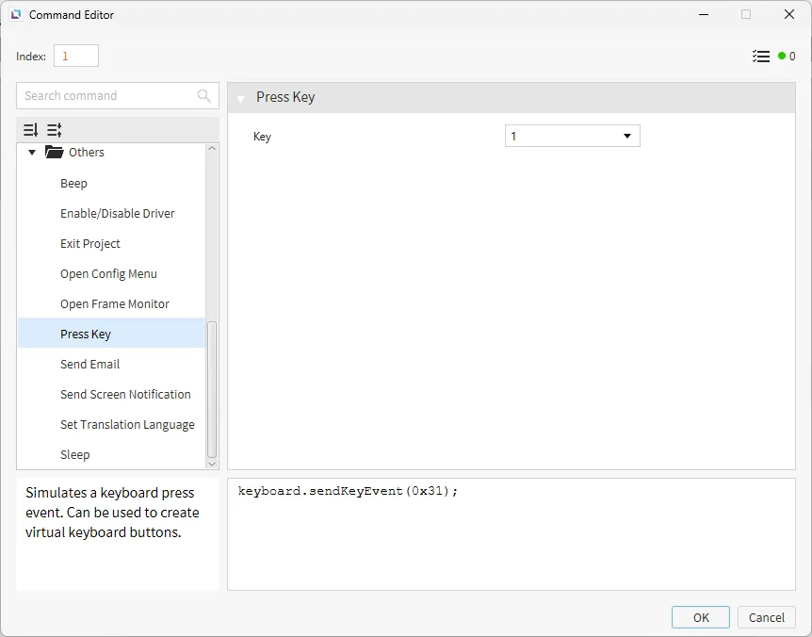Click the green status dot indicator
This screenshot has width=812, height=637.
click(782, 57)
